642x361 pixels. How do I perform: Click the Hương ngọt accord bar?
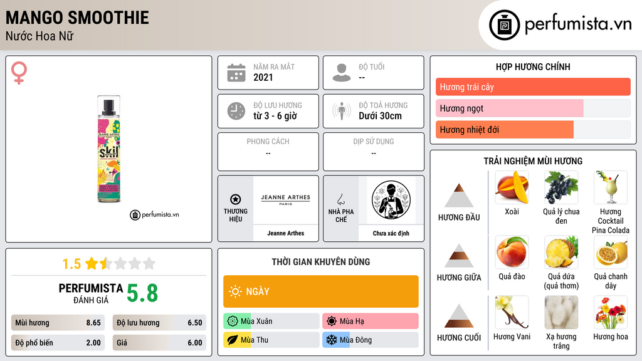pos(533,108)
